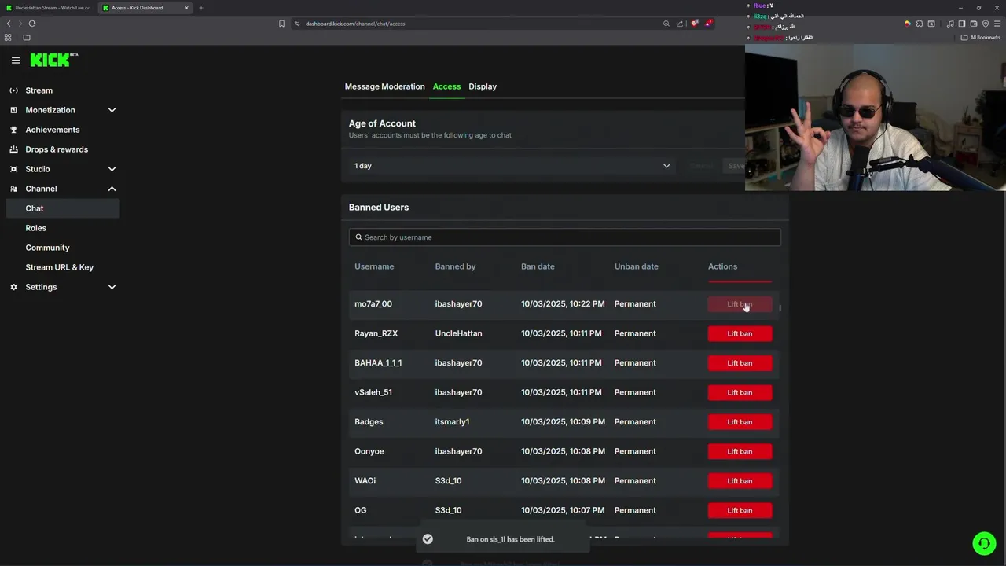This screenshot has height=566, width=1006.
Task: Click the address bar URL
Action: [x=355, y=24]
